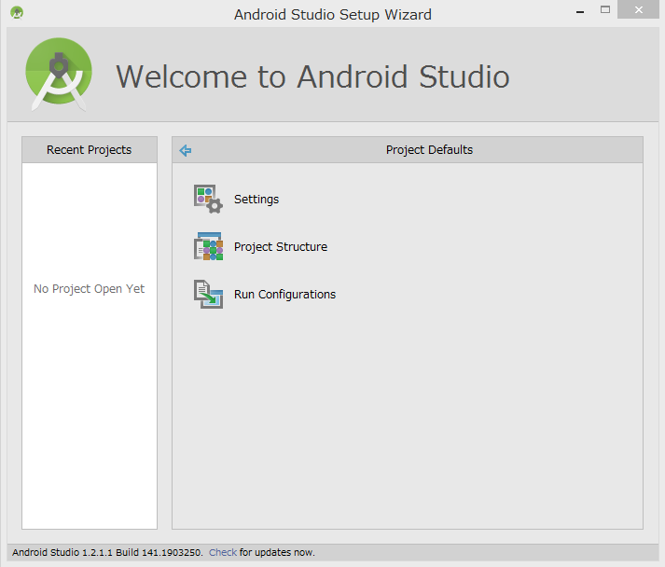
Task: Click the Android Studio logo in header
Action: tap(59, 75)
